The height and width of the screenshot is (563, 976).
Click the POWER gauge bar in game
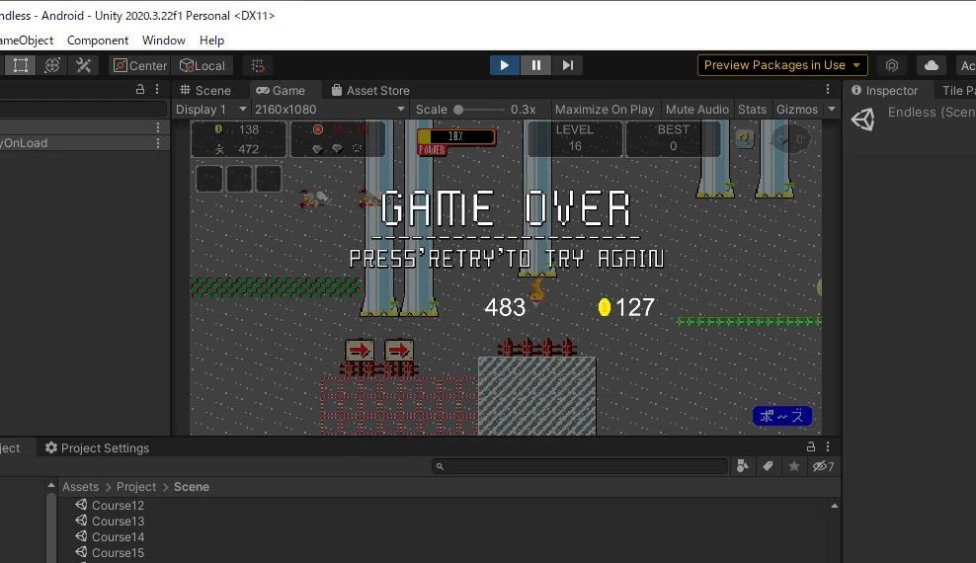pyautogui.click(x=456, y=136)
